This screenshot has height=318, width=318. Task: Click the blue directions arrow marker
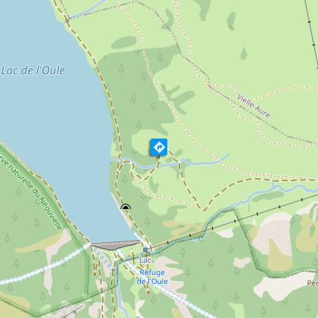pyautogui.click(x=159, y=147)
